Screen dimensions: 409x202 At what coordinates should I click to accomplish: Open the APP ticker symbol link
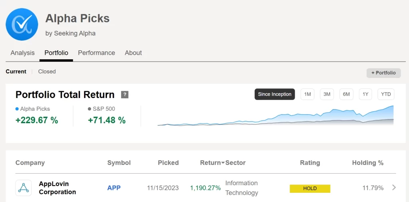[114, 188]
